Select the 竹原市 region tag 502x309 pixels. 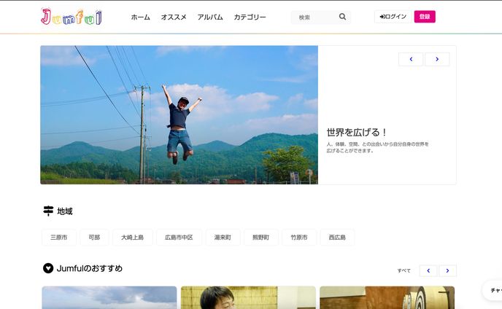click(x=299, y=238)
